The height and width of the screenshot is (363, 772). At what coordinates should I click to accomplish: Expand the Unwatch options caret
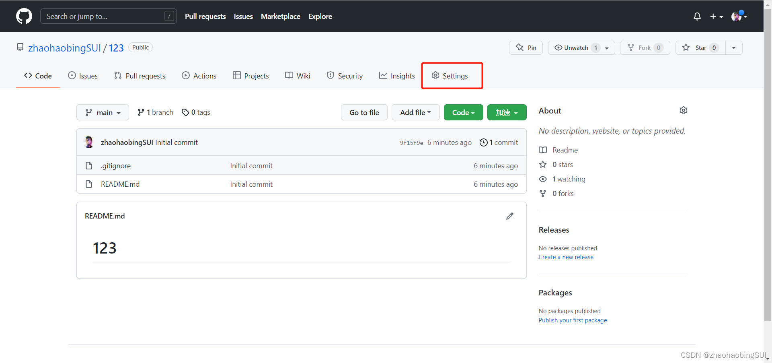[607, 48]
